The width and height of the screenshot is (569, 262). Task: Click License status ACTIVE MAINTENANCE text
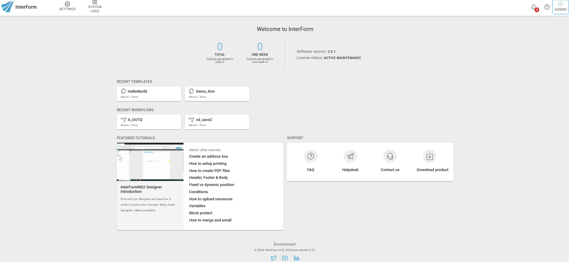[329, 58]
